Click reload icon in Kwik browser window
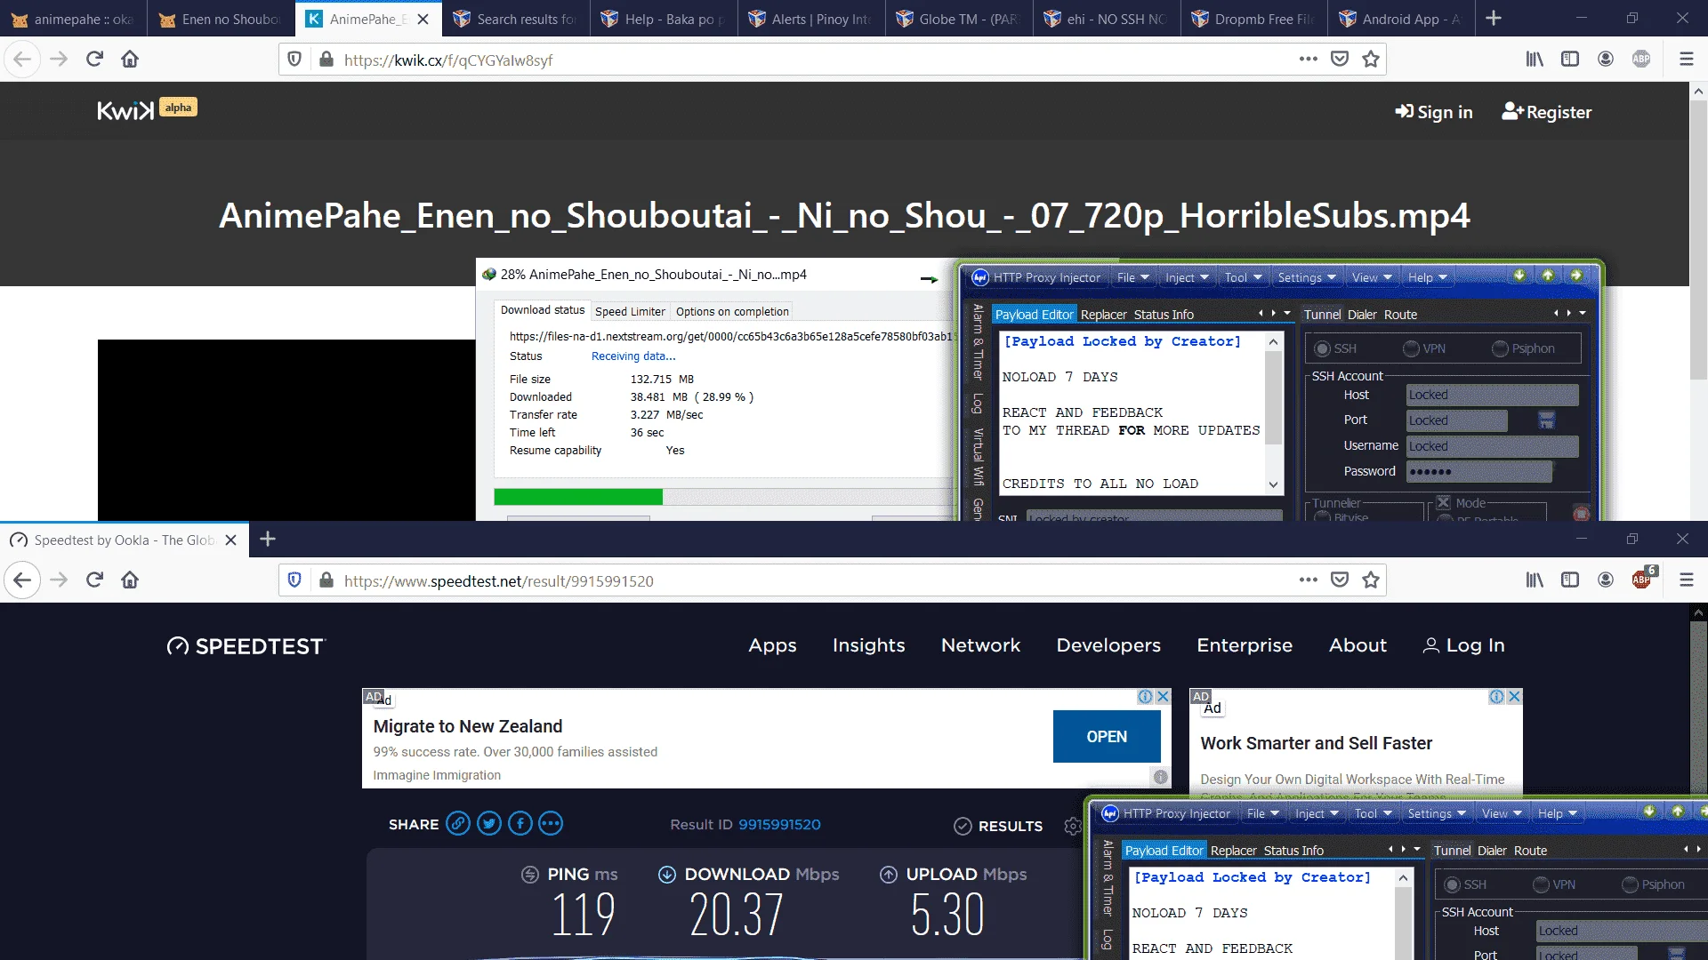 94,59
